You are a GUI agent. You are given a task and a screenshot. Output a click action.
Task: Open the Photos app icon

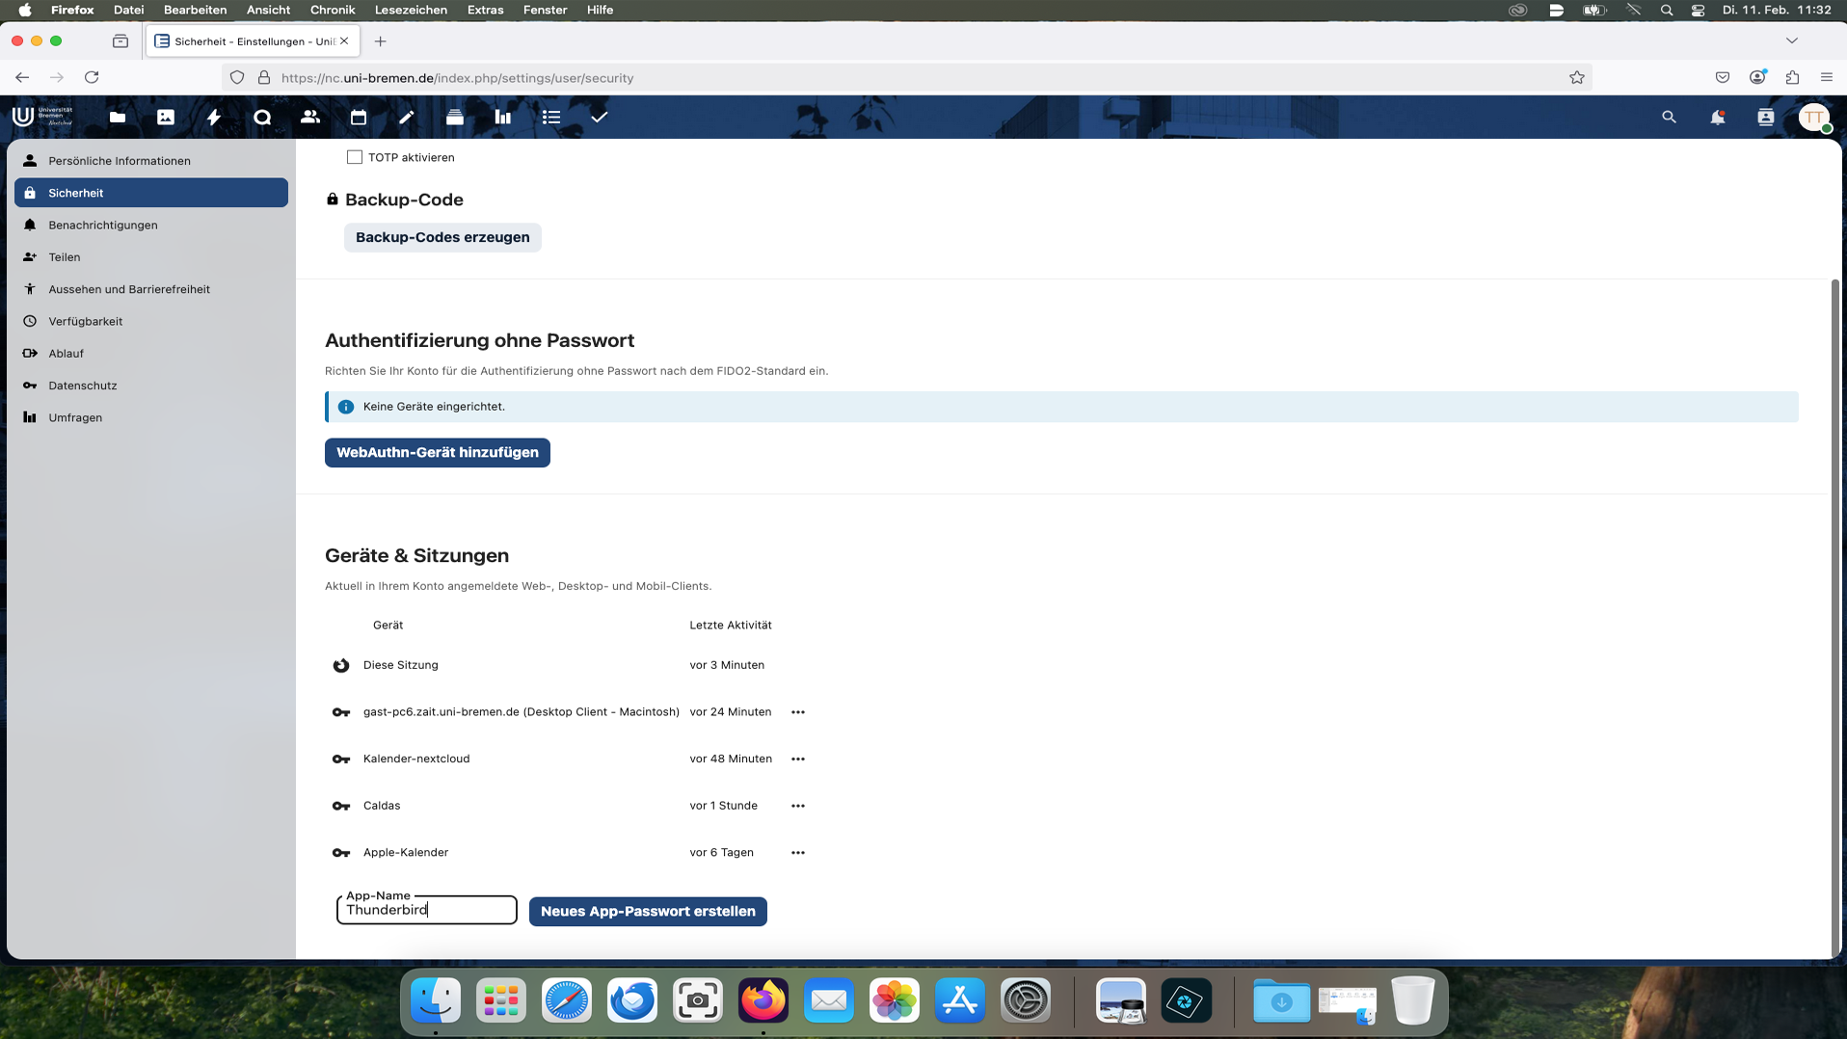click(166, 118)
